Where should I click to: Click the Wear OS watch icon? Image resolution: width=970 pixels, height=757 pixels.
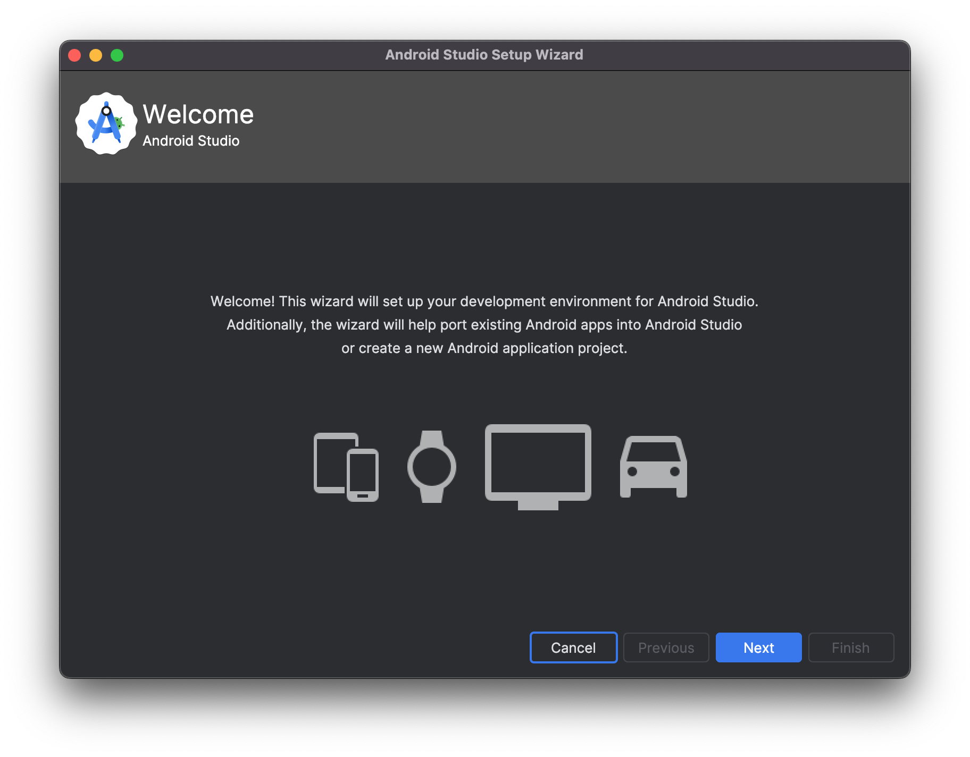[432, 467]
